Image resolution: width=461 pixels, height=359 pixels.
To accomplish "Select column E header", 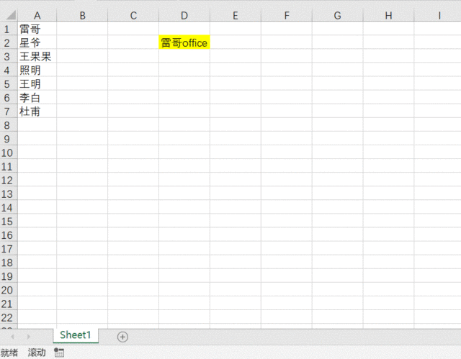I will pos(236,15).
